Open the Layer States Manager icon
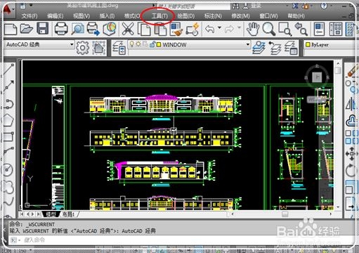 pos(291,48)
